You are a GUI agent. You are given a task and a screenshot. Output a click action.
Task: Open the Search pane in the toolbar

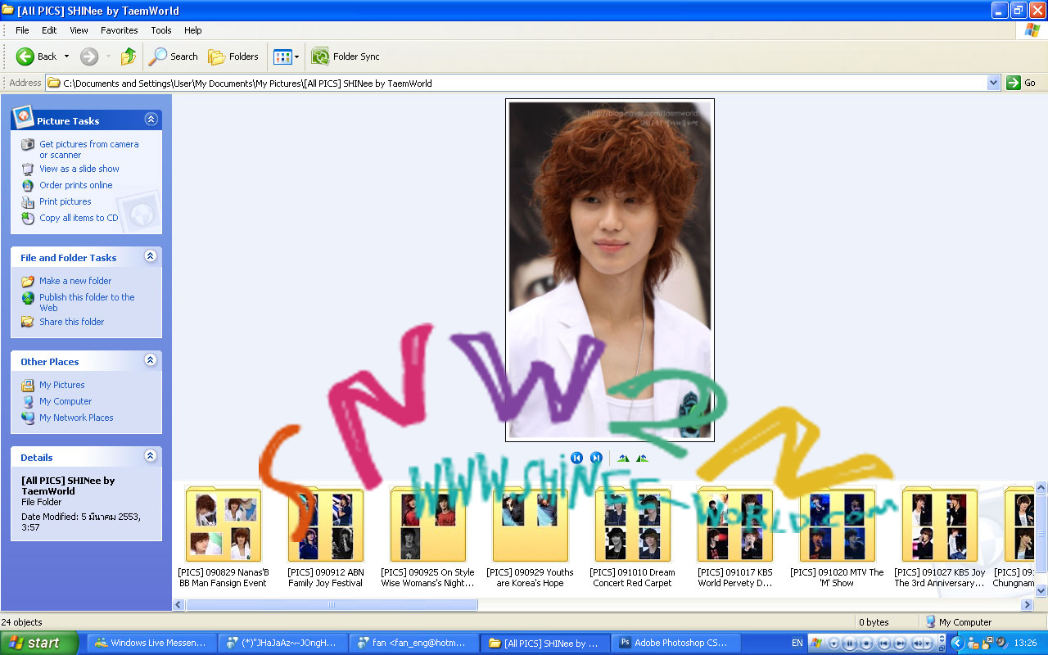tap(174, 56)
